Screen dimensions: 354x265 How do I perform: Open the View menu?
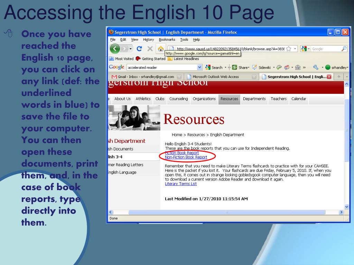(x=134, y=39)
